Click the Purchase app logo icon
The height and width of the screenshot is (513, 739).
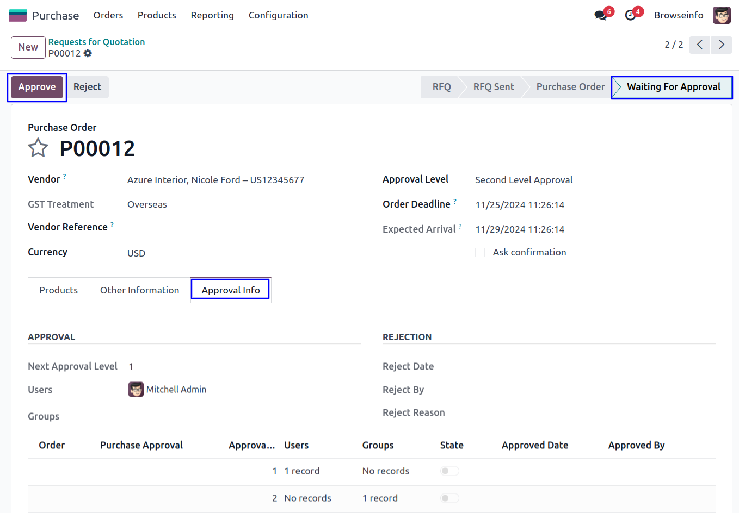pos(17,15)
